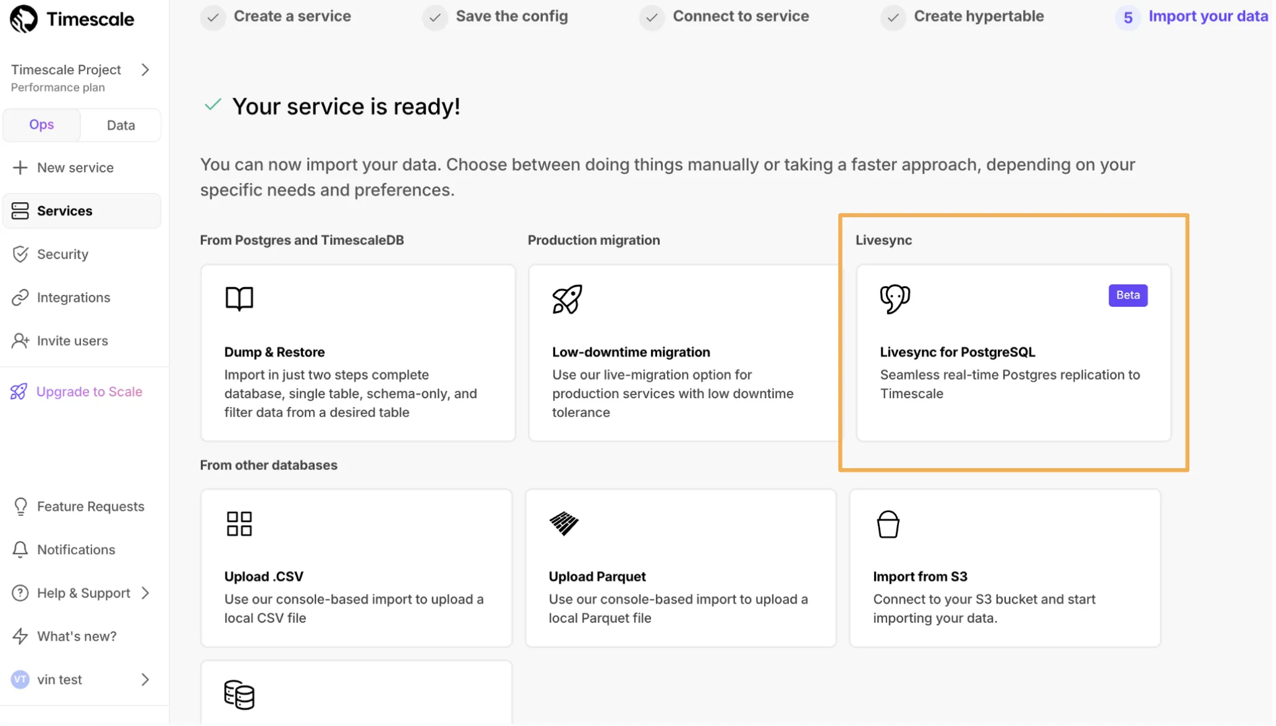This screenshot has width=1276, height=726.
Task: Click the Feature Requests lightbulb icon
Action: click(20, 506)
